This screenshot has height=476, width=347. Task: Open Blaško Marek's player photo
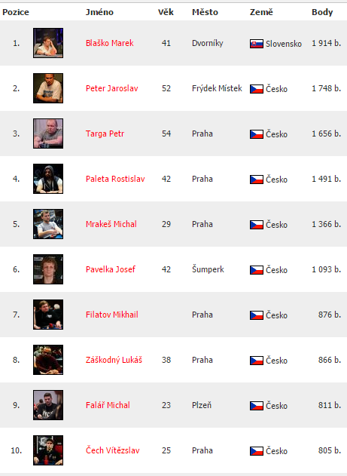(x=48, y=43)
